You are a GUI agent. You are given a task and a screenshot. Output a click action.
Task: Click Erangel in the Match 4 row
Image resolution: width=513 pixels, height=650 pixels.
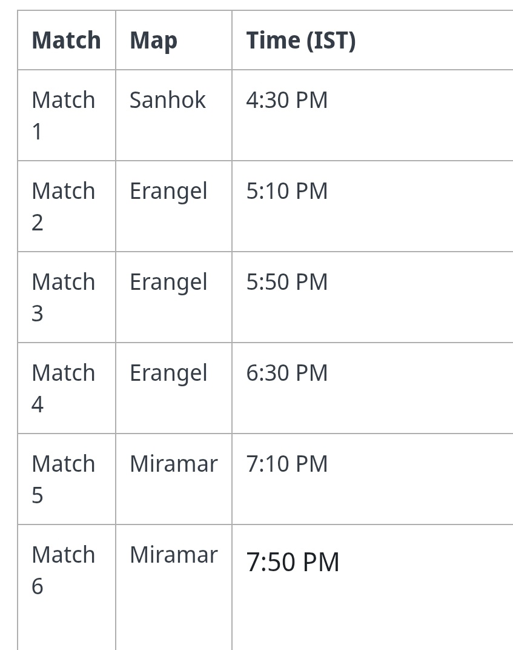point(168,374)
